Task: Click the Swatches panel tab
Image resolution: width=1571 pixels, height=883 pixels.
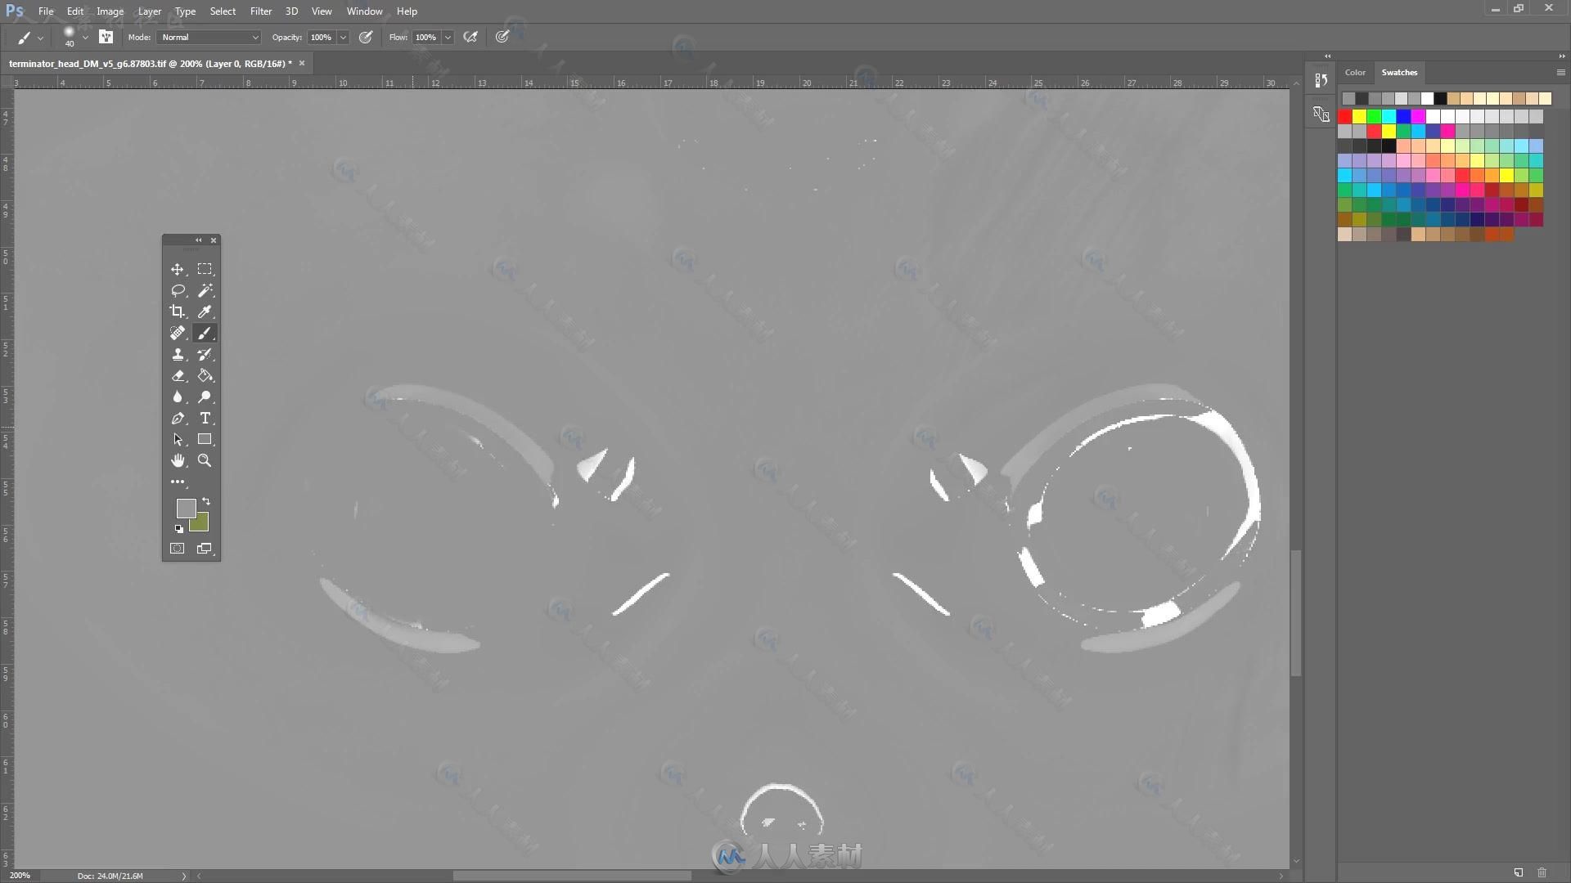Action: pyautogui.click(x=1398, y=72)
